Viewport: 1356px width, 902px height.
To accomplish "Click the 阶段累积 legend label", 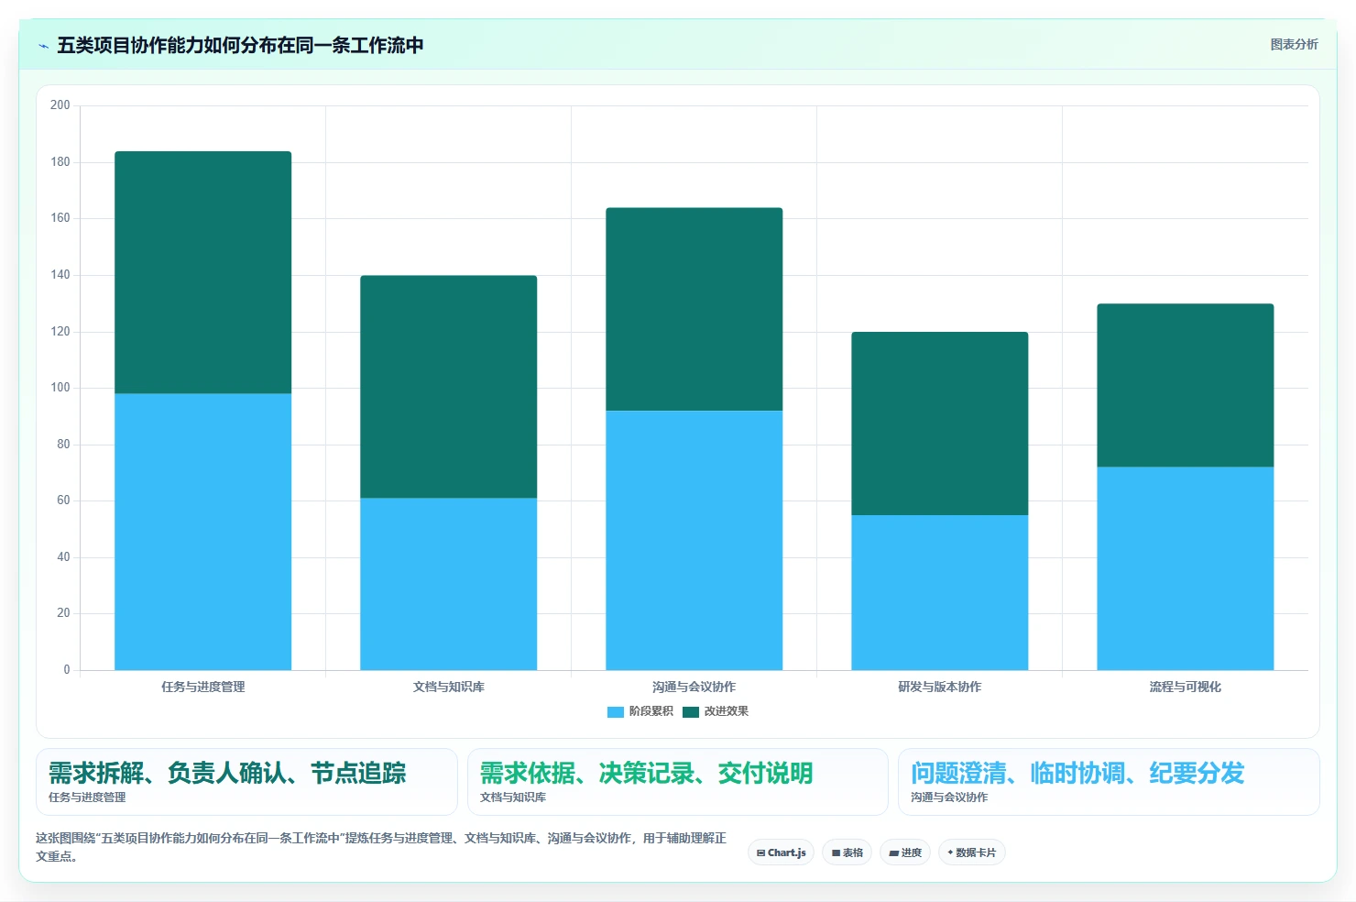I will click(651, 711).
